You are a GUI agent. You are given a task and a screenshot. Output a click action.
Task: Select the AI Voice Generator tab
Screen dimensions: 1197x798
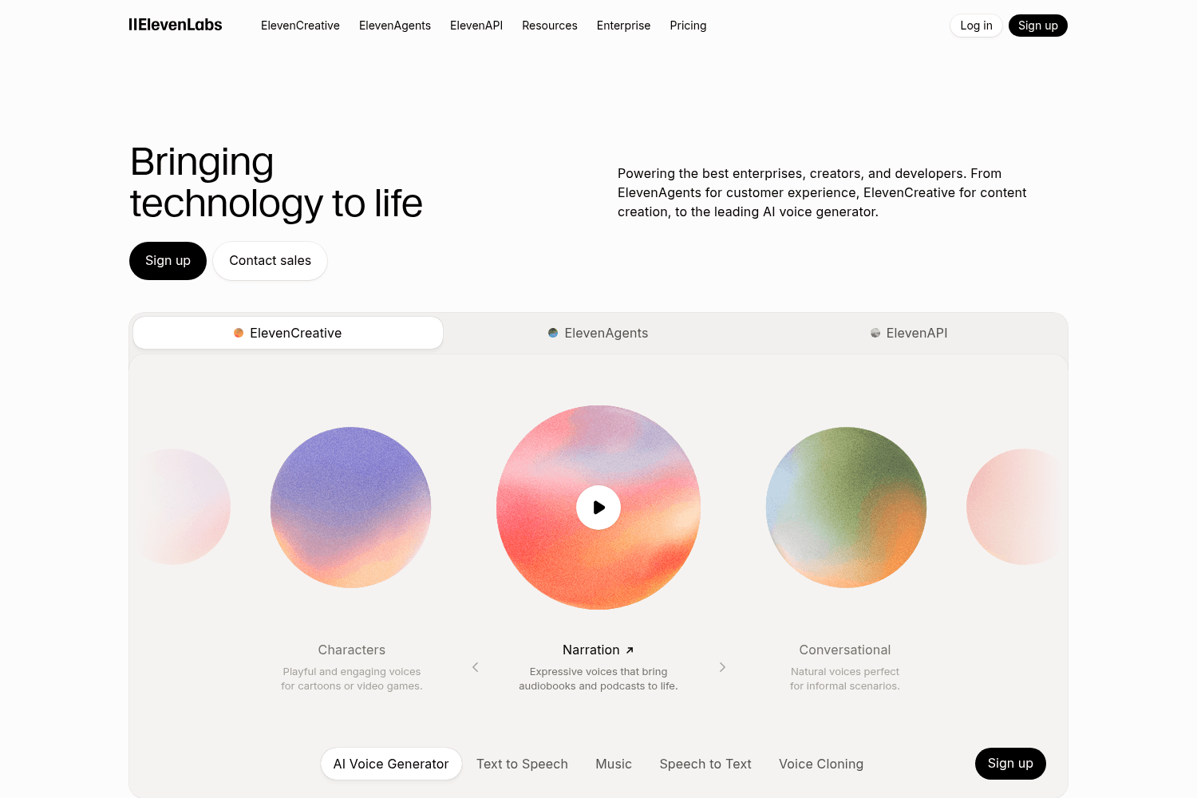[x=391, y=764]
